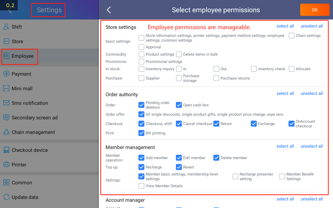Select the Printer icon
333x208 pixels.
pos(7,165)
